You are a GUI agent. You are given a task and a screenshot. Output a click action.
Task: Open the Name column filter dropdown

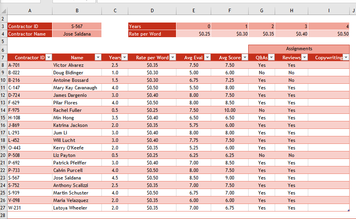tap(98, 57)
